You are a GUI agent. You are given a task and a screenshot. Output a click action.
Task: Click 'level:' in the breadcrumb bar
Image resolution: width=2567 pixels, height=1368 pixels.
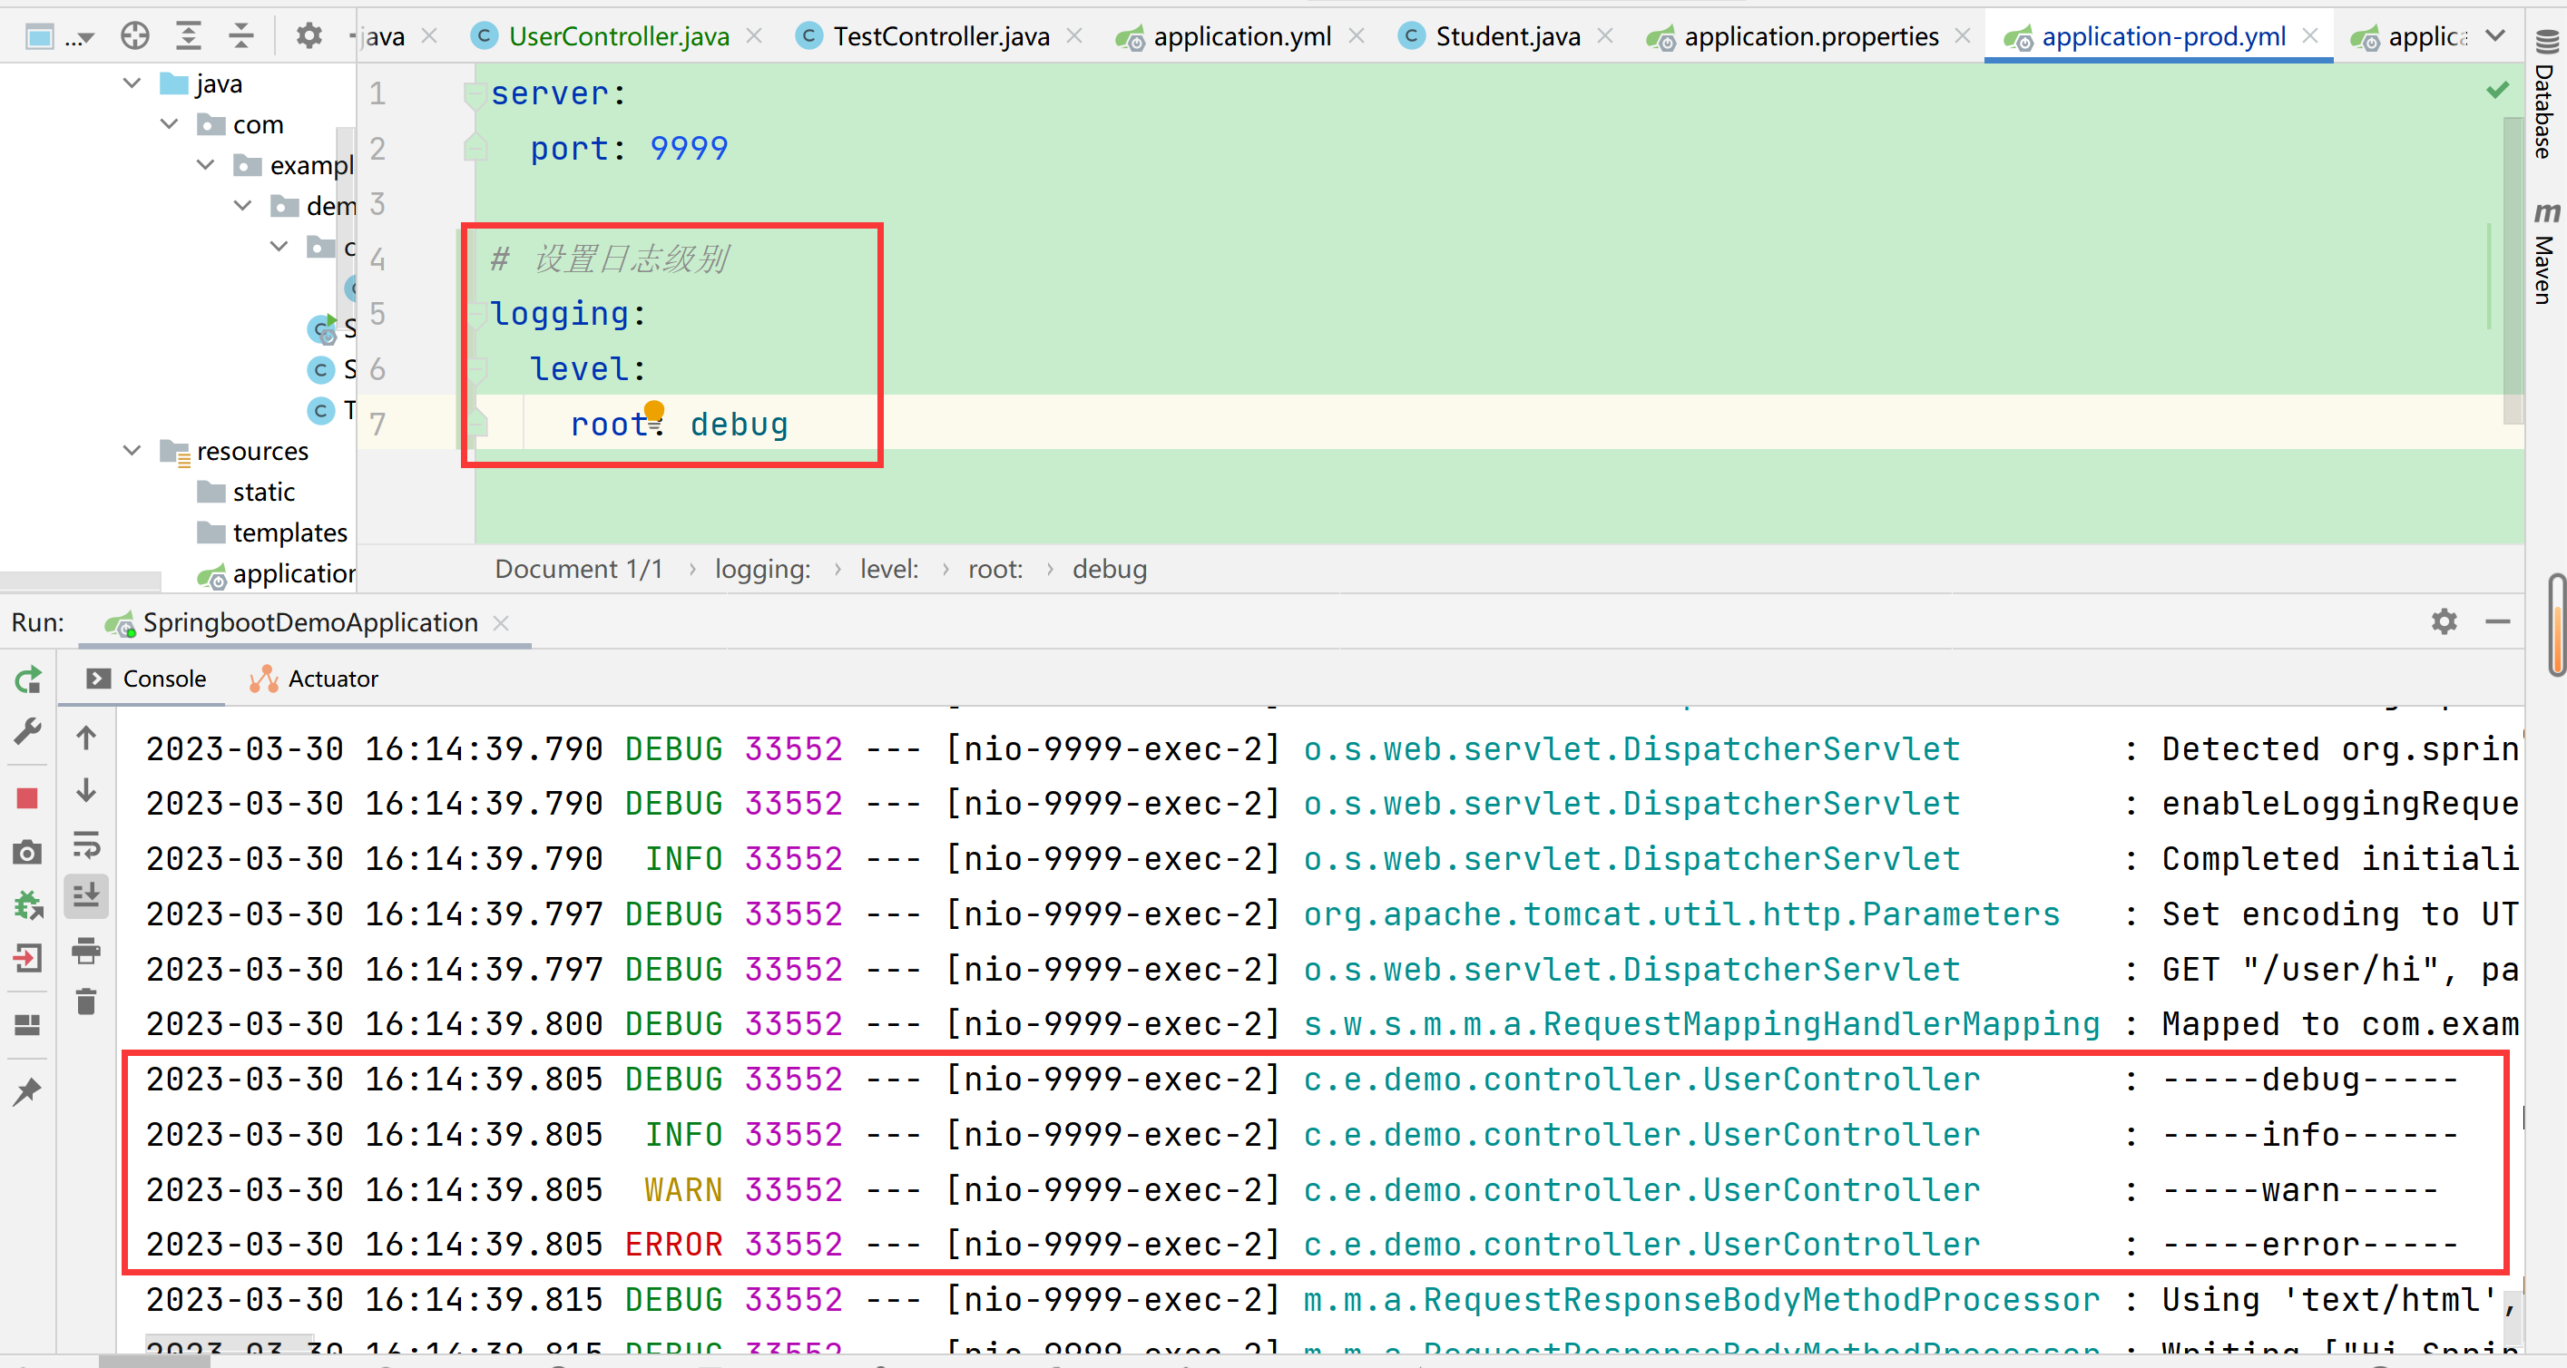coord(889,569)
